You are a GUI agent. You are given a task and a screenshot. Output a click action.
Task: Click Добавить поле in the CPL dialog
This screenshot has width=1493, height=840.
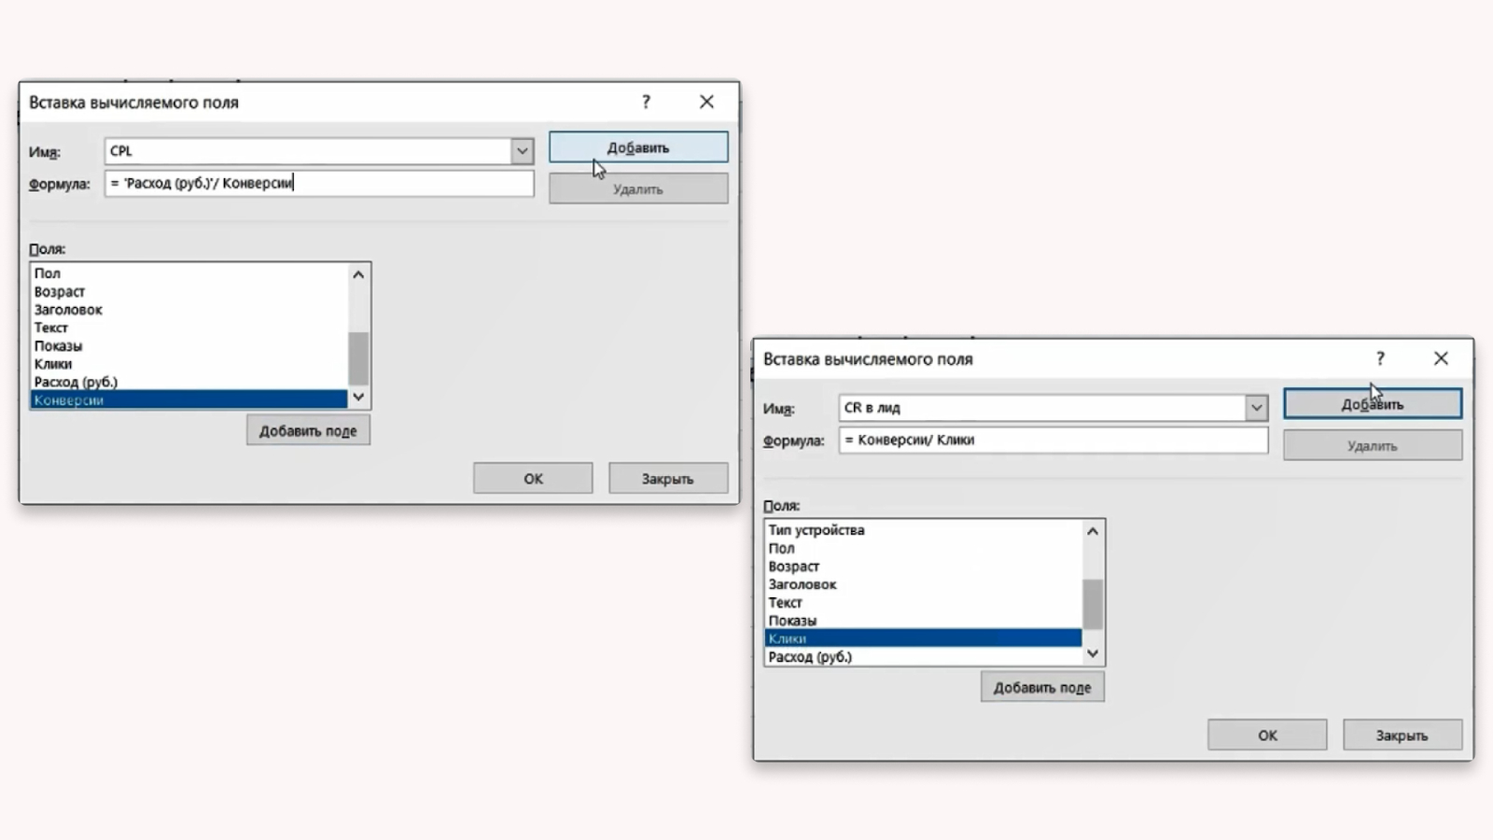pyautogui.click(x=308, y=430)
